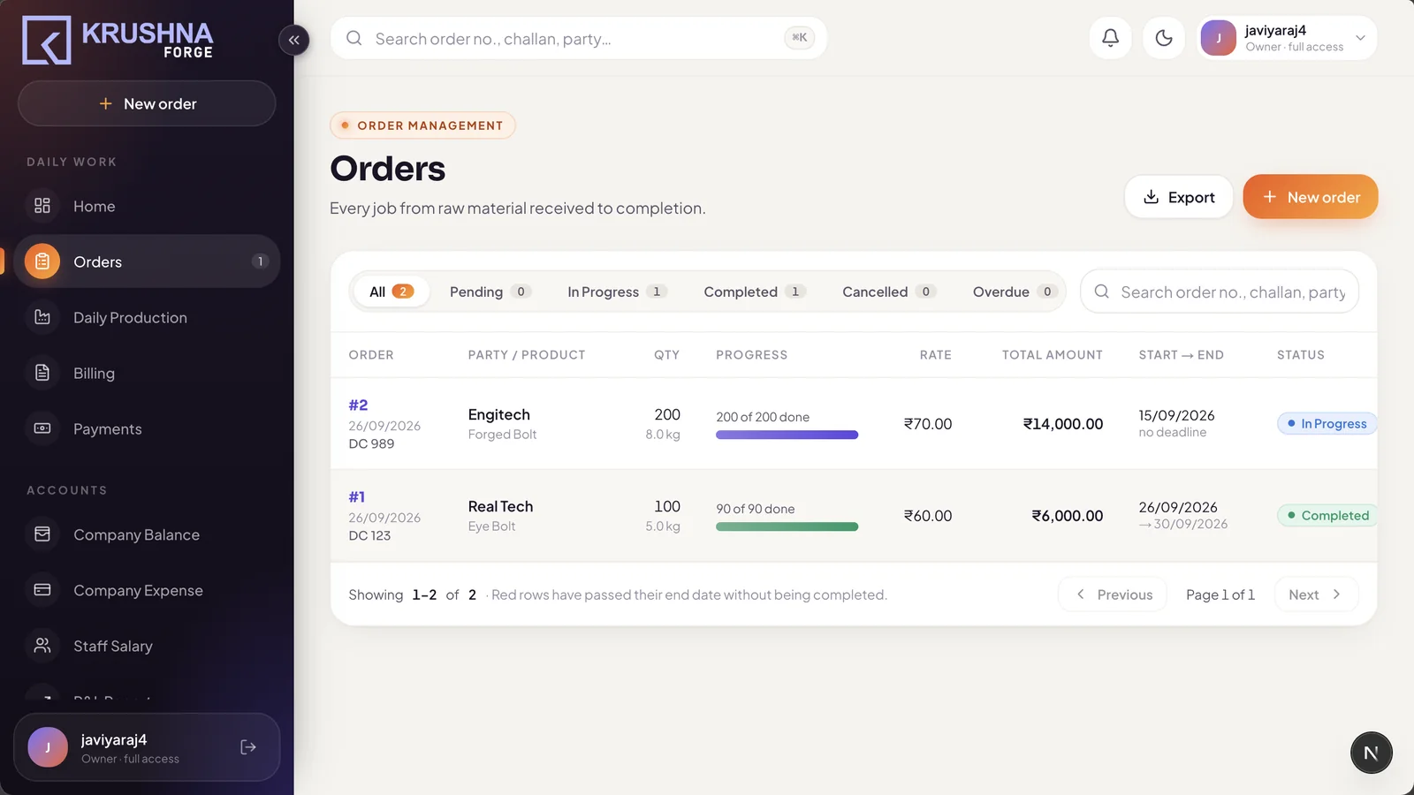Open the Billing page
This screenshot has height=795, width=1414.
pyautogui.click(x=147, y=373)
